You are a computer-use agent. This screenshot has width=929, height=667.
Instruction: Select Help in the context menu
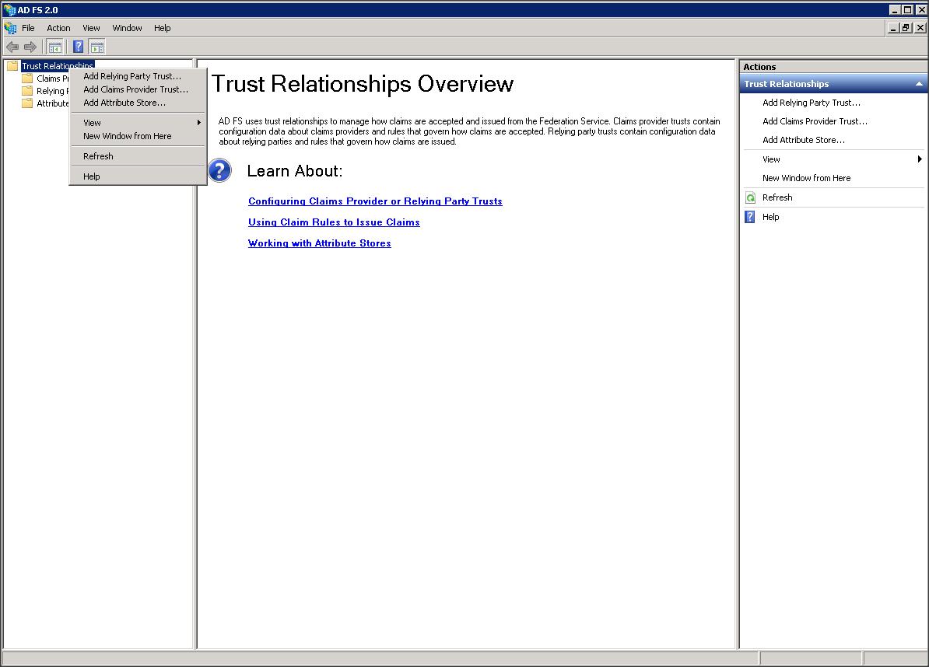pyautogui.click(x=138, y=176)
